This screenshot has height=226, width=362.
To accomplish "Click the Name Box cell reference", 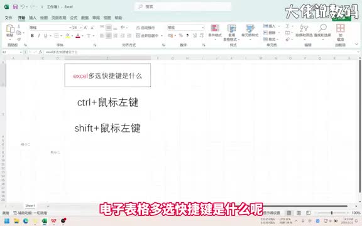I will [x=11, y=52].
